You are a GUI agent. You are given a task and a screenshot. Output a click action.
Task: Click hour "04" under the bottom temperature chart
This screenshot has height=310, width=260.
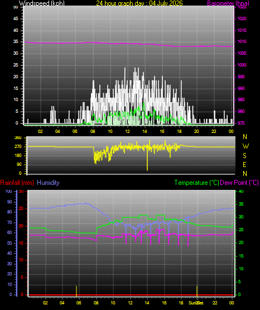(x=62, y=303)
